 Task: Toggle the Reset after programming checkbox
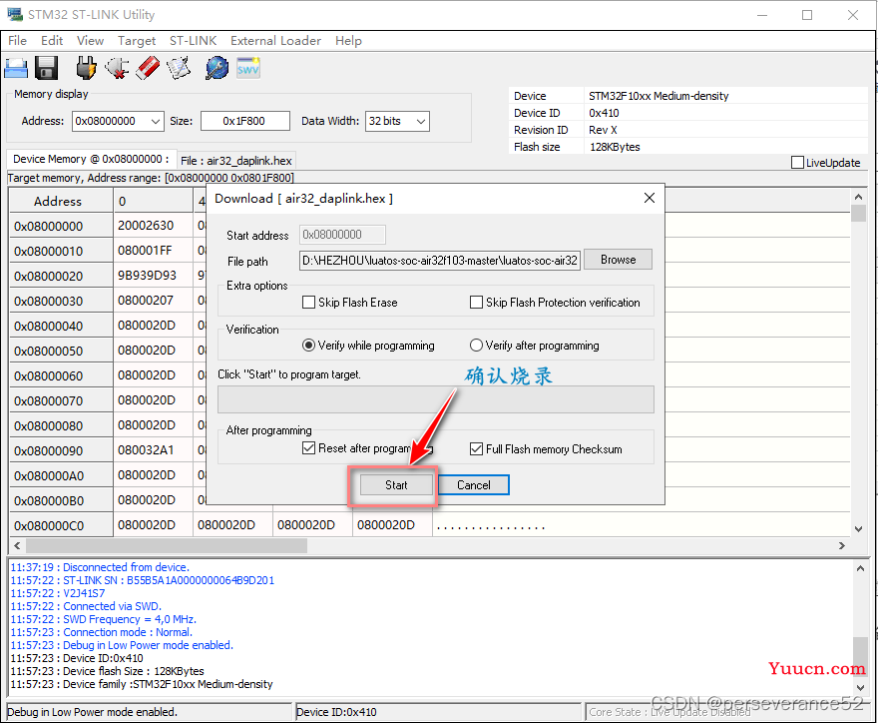308,448
